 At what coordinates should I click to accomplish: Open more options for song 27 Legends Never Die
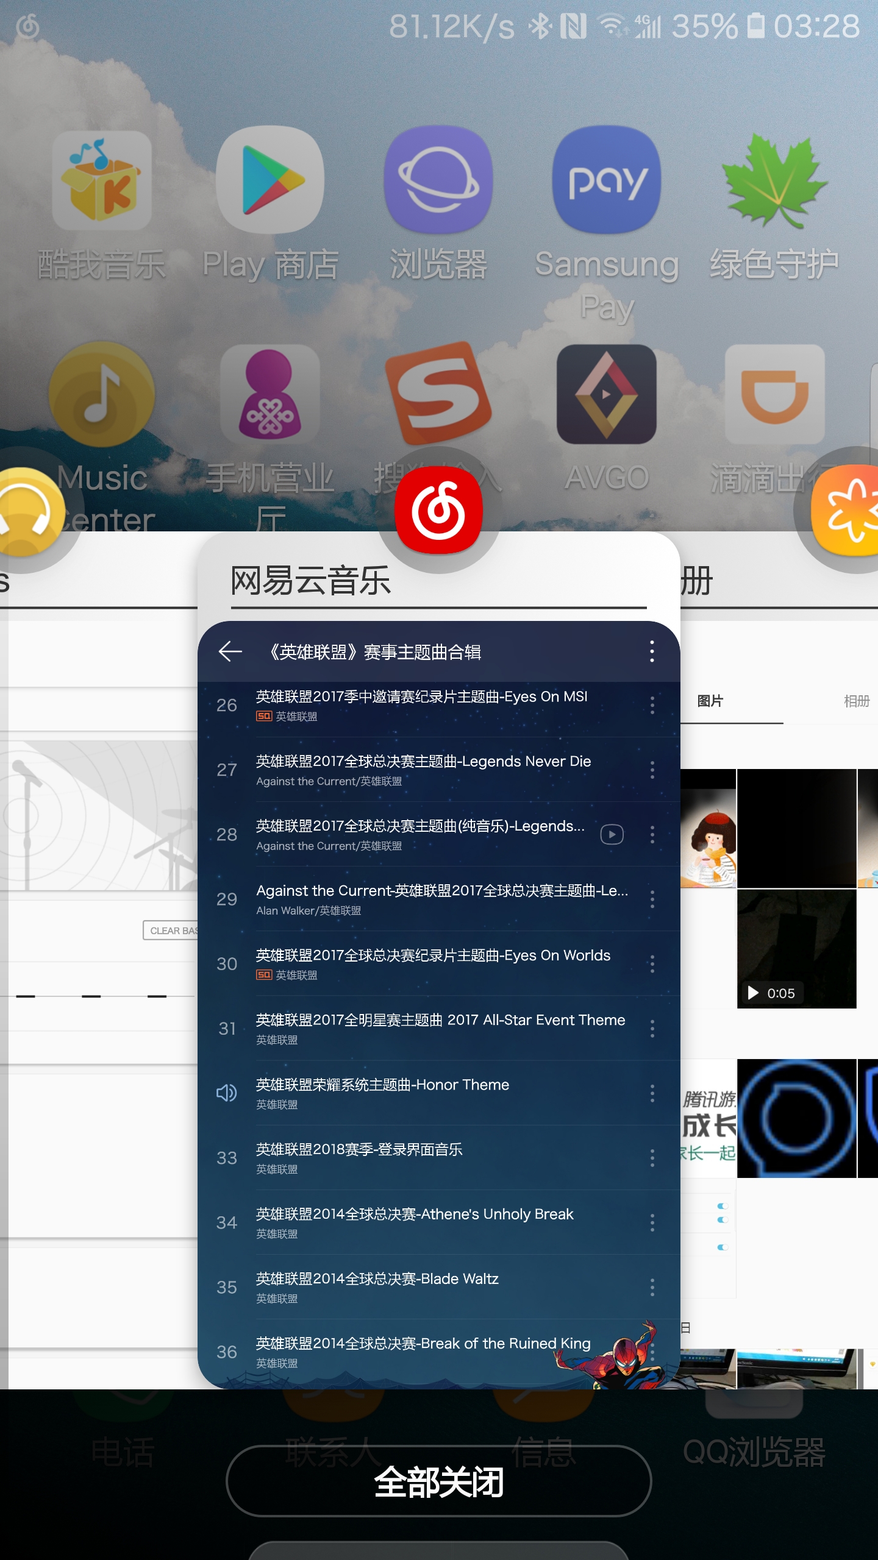652,770
